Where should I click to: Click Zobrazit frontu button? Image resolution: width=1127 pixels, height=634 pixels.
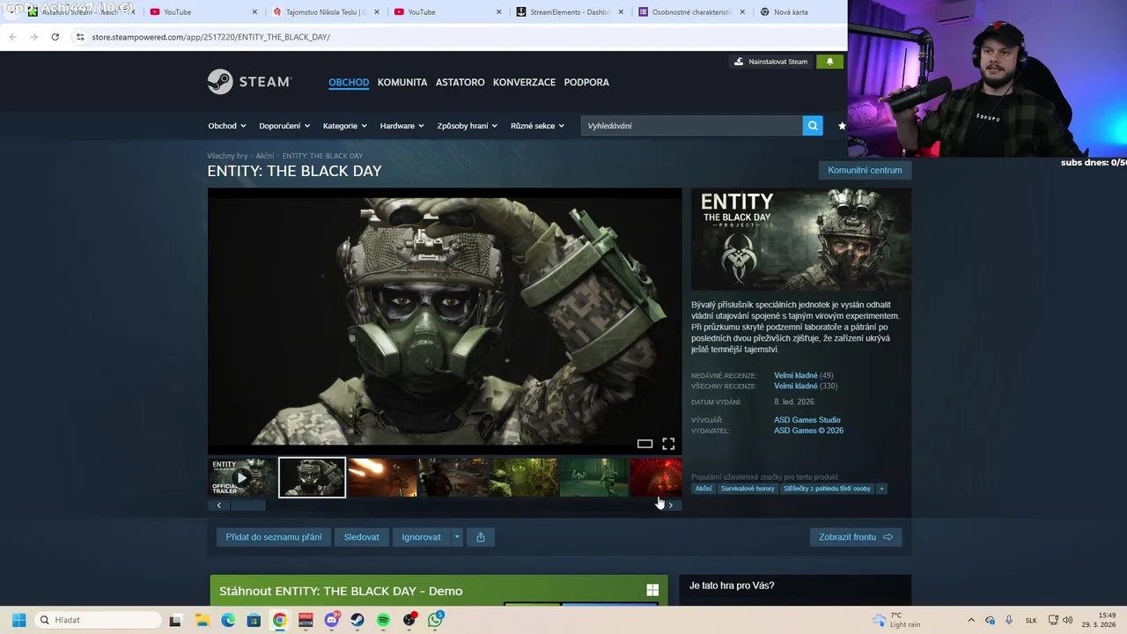(x=856, y=537)
